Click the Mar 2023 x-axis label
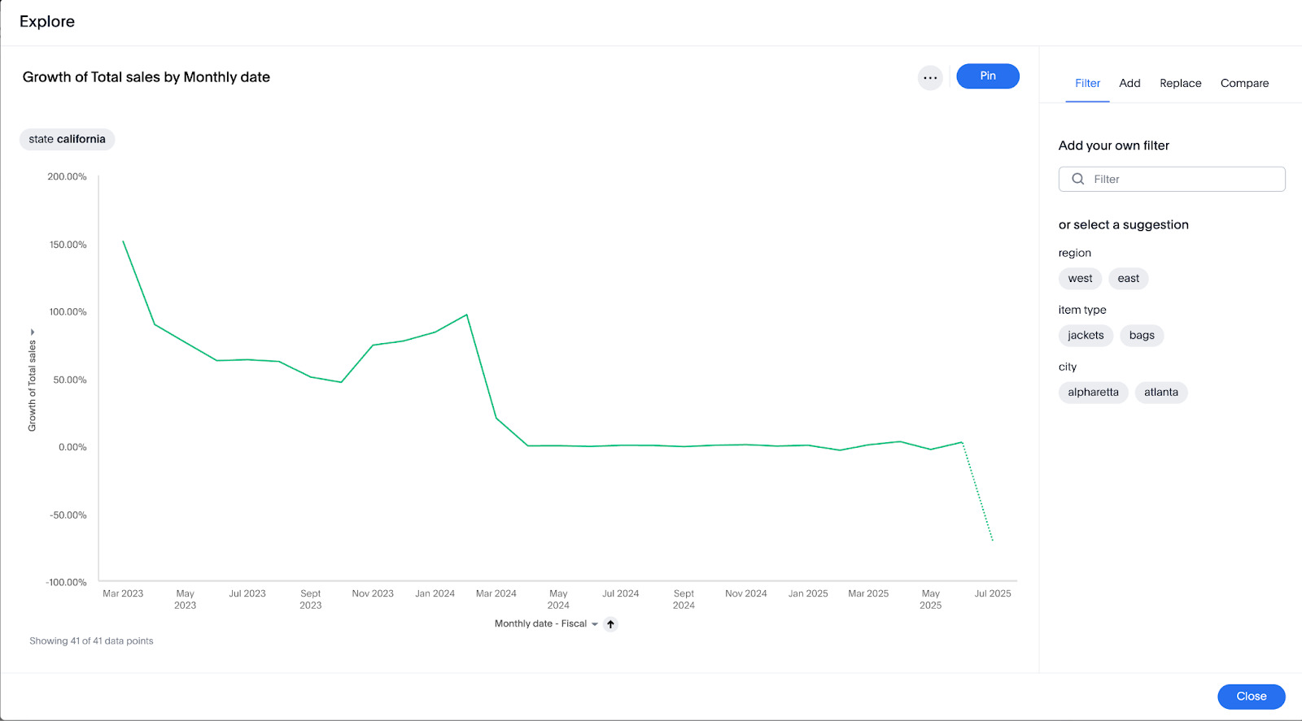 point(123,593)
